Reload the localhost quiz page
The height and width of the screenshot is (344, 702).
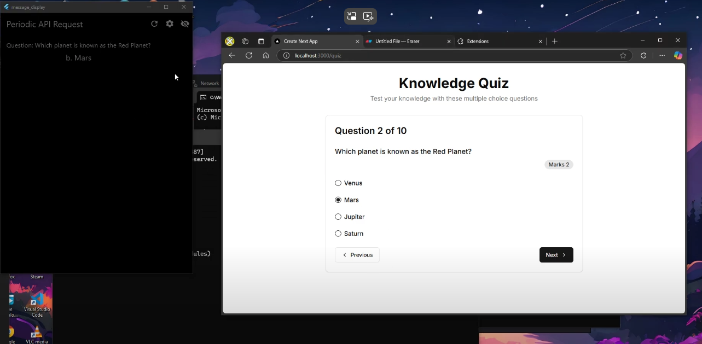pos(249,56)
